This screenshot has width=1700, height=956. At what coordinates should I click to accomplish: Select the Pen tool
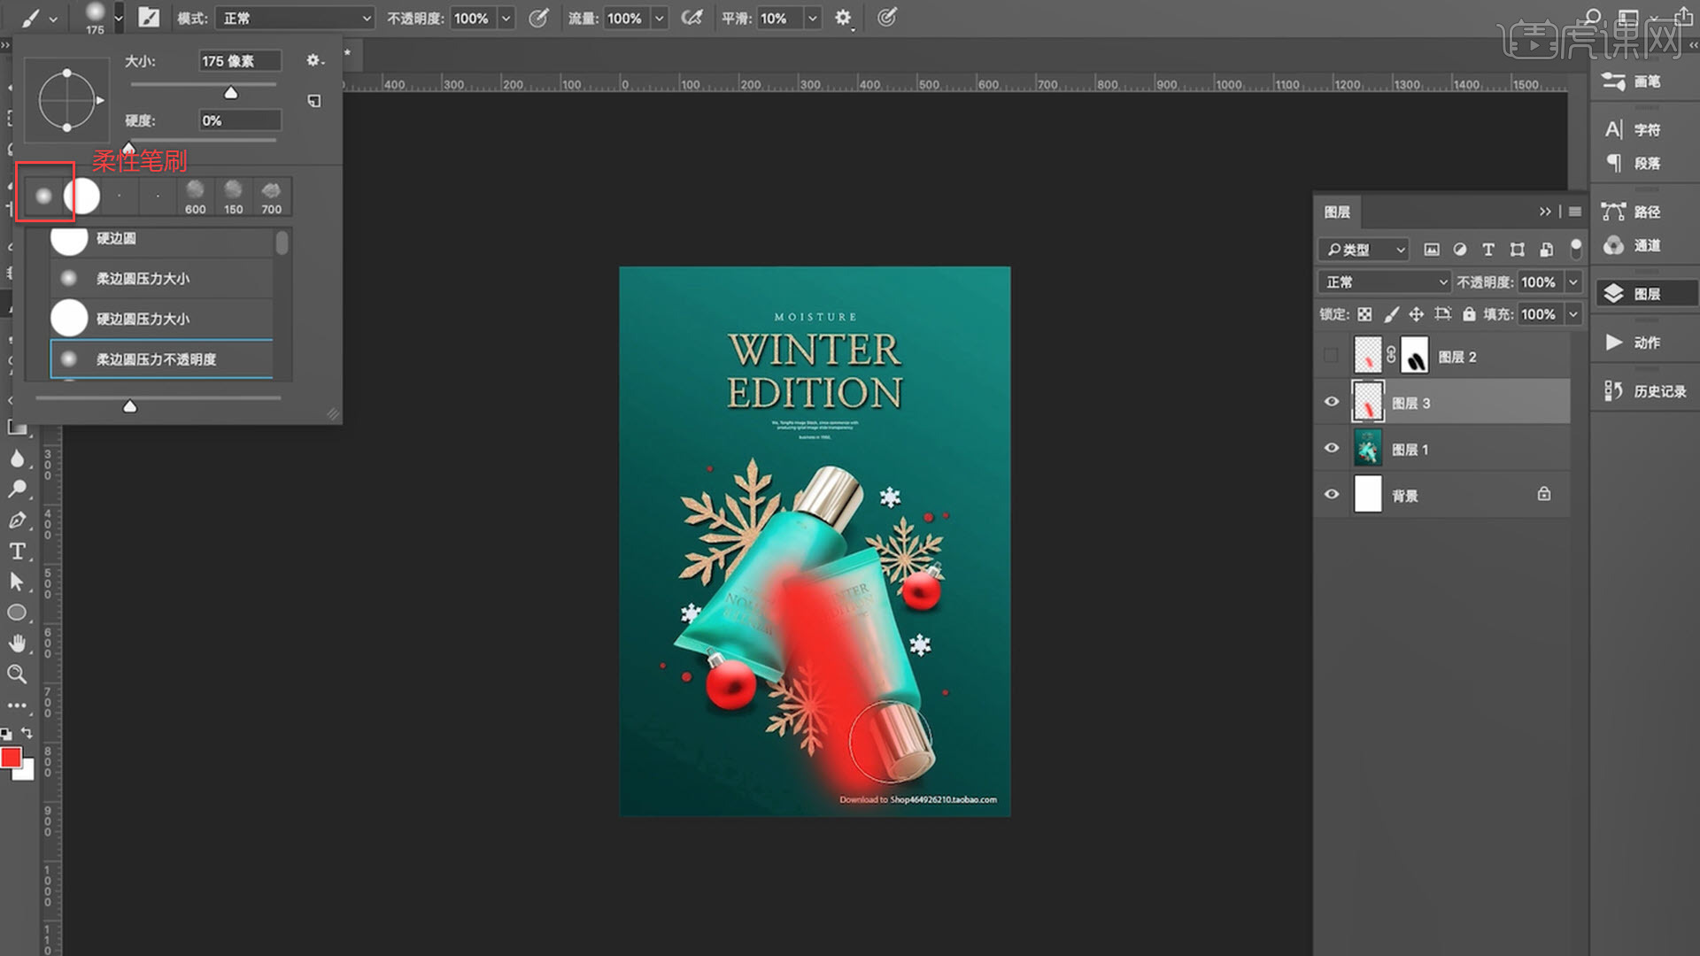click(x=17, y=520)
